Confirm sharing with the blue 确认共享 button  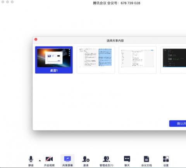tap(178, 123)
